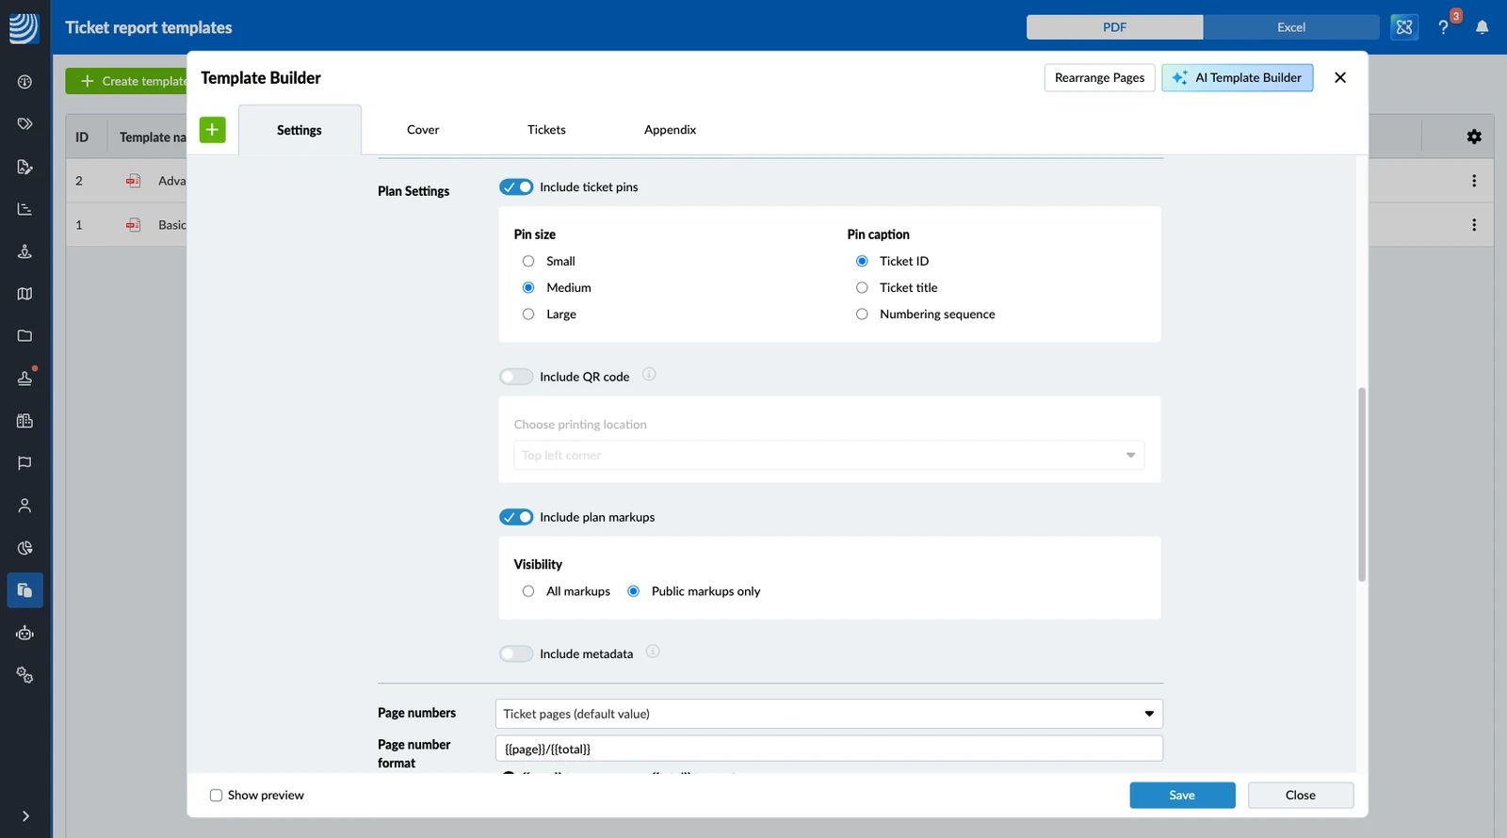Open the plans map sidebar icon
The image size is (1507, 838).
coord(24,294)
